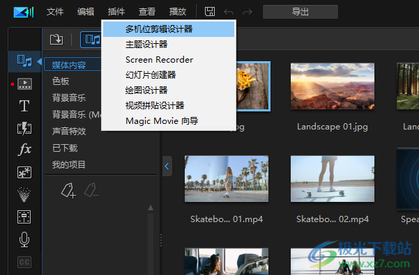Viewport: 419px width, 275px height.
Task: Select the Skatebo... 02.mp4 thumbnail
Action: (333, 179)
